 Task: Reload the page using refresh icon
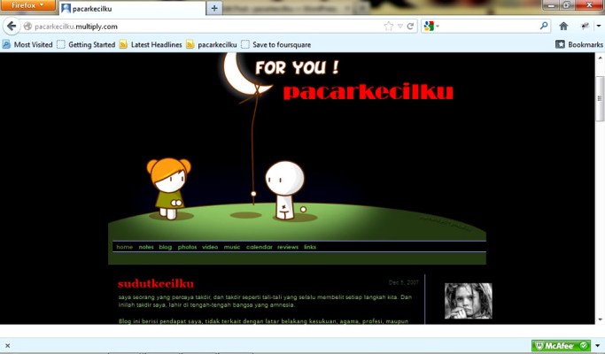(410, 27)
